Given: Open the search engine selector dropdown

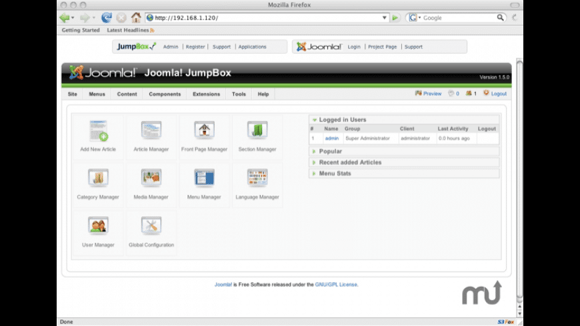Looking at the screenshot, I should (x=420, y=17).
